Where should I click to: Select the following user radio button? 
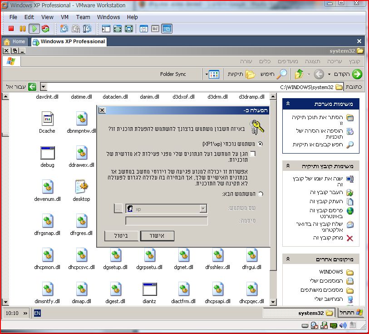[260, 194]
